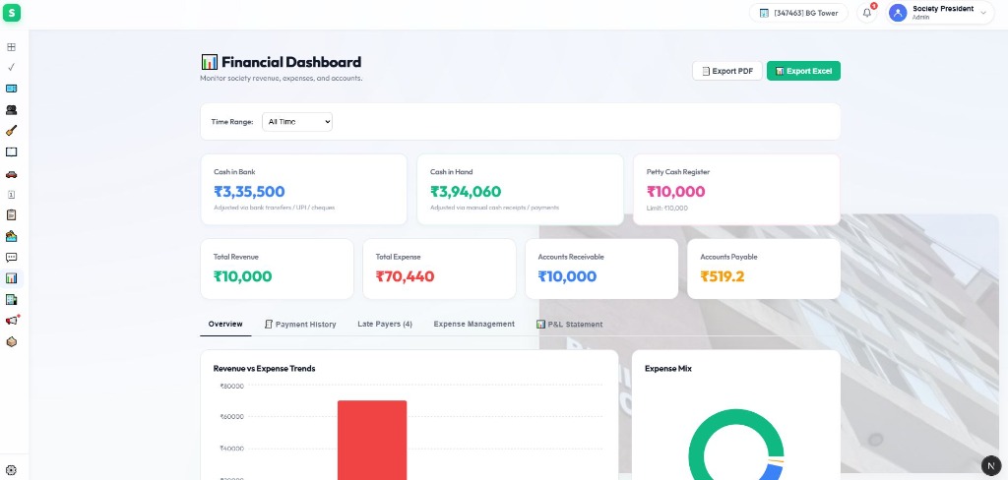The height and width of the screenshot is (480, 1008).
Task: Expand the Society President account chevron
Action: point(983,13)
